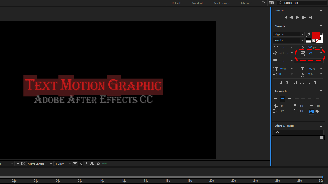Select the Text Motion Graphic text layer
Screen dimensions: 328x184
(x=93, y=85)
